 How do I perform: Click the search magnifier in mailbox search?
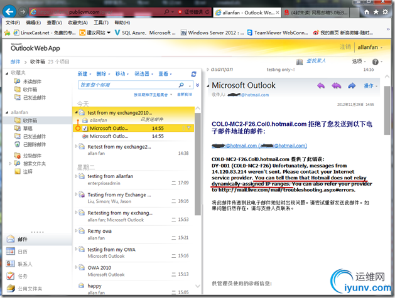point(181,85)
